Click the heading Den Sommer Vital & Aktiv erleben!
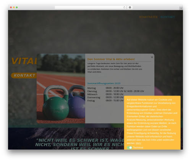 click(x=111, y=59)
